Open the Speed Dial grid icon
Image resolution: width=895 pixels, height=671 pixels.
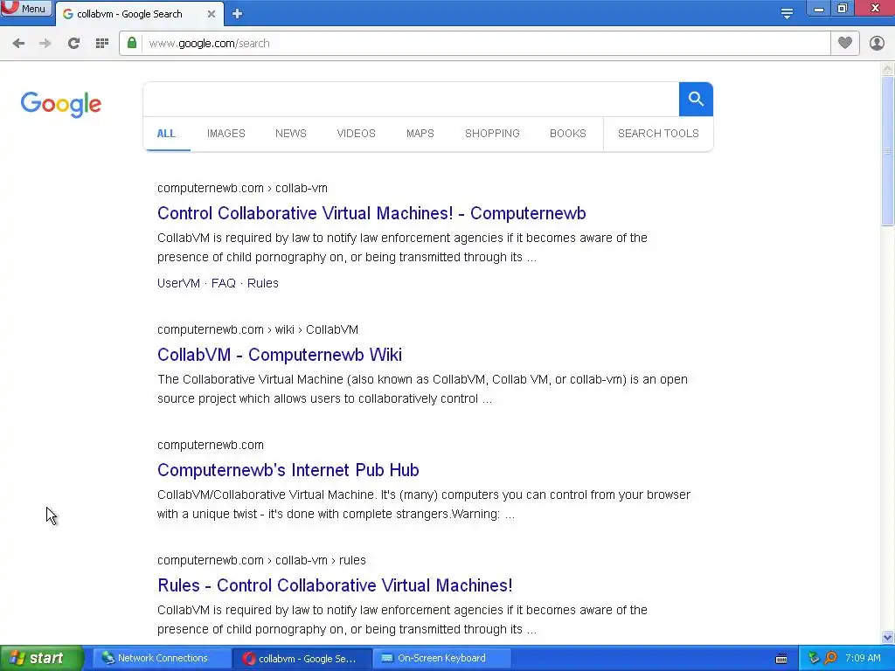[102, 44]
